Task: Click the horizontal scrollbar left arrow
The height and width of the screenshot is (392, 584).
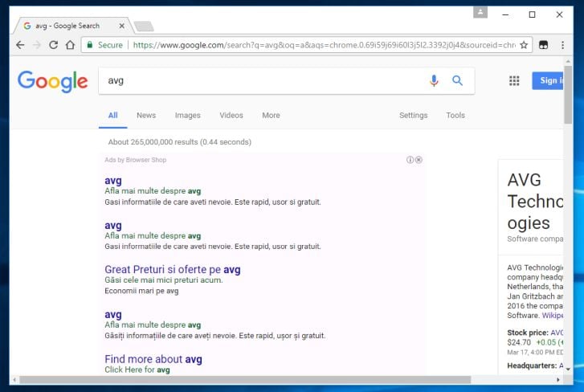Action: [x=14, y=380]
